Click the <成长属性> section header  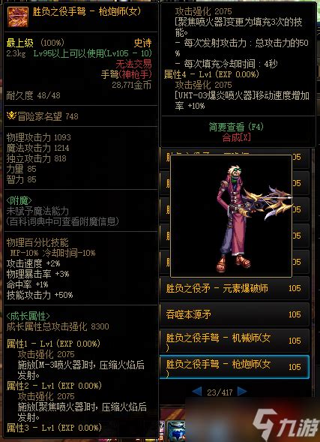[28, 316]
